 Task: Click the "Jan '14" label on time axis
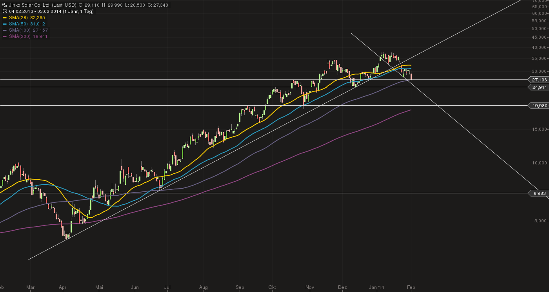[x=377, y=287]
